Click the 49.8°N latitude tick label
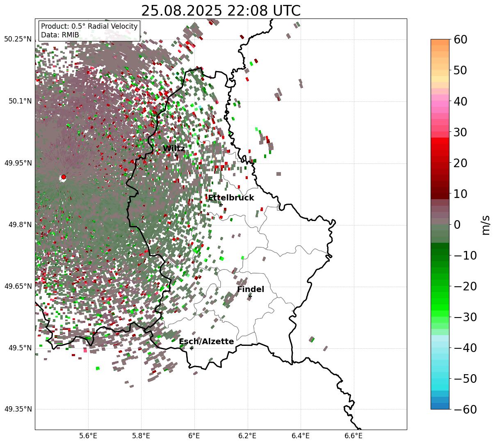The height and width of the screenshot is (444, 495). [20, 225]
